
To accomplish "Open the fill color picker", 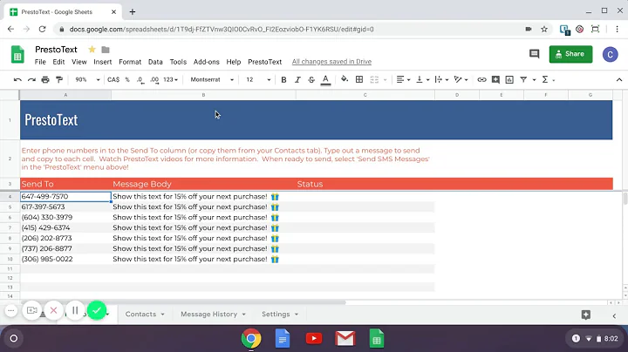I will click(x=345, y=79).
